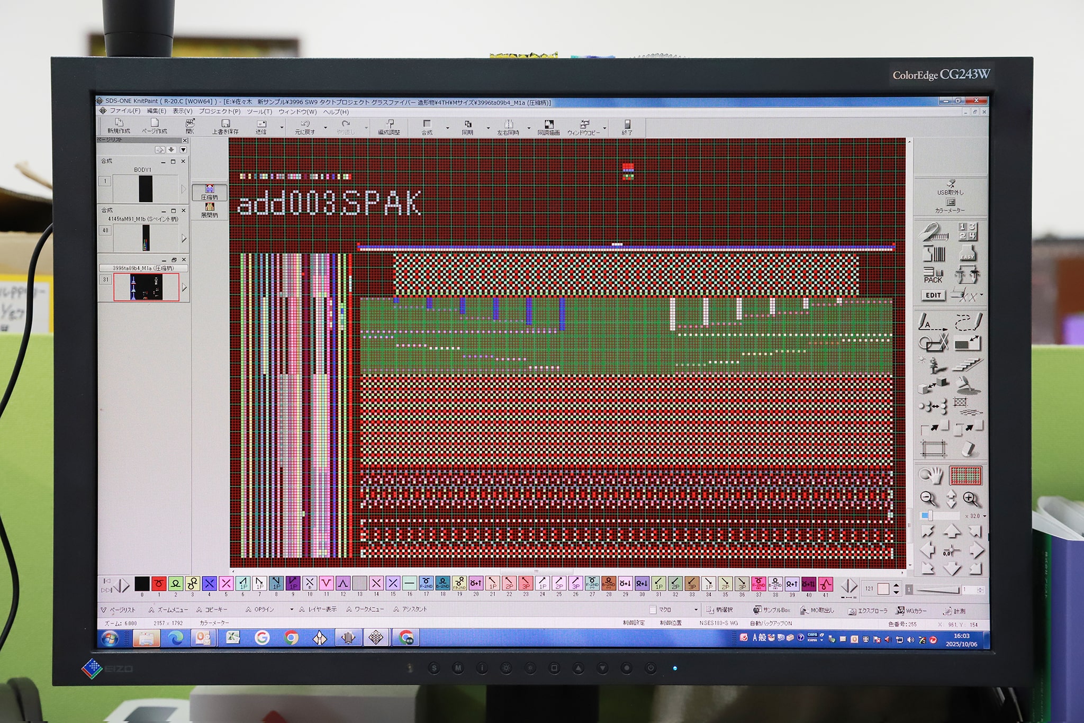Toggle the grid display button
This screenshot has width=1084, height=723.
click(x=966, y=475)
